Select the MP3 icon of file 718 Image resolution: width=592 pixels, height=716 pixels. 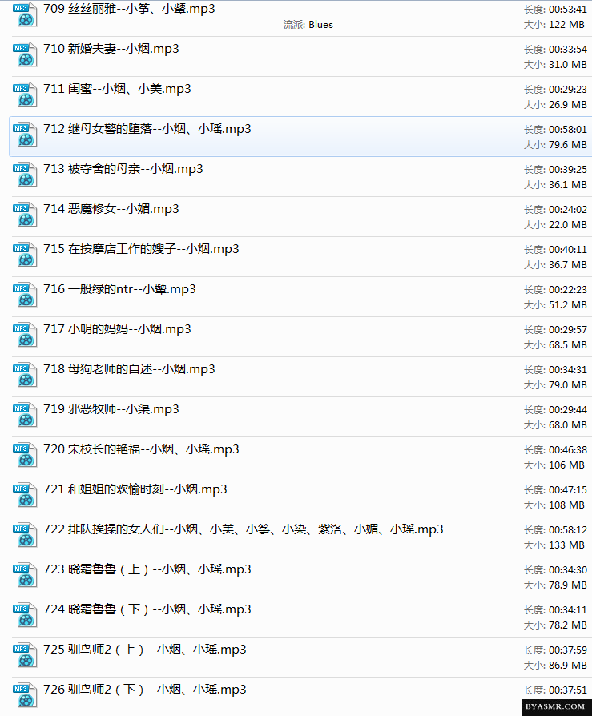pos(25,376)
